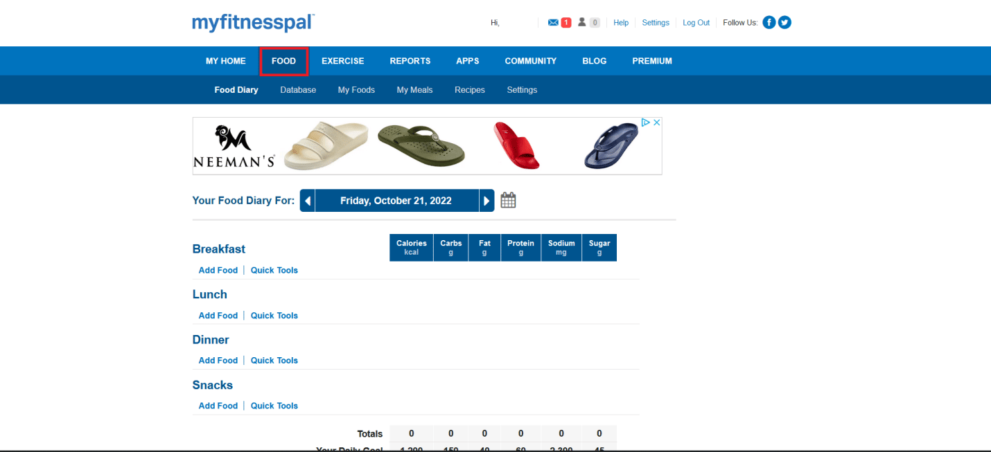
Task: Click the Neeman's logo in ad
Action: [x=234, y=146]
